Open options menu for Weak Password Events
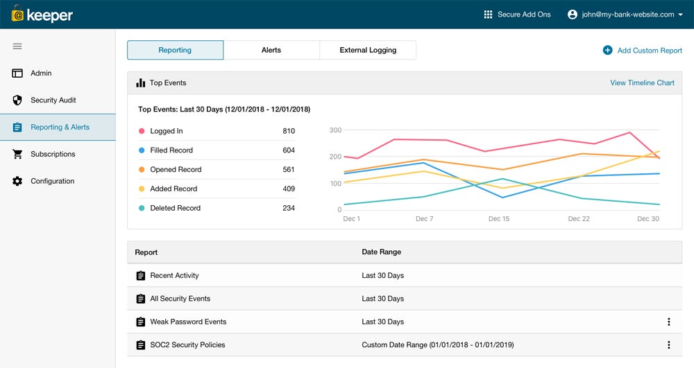This screenshot has width=694, height=368. pos(668,322)
